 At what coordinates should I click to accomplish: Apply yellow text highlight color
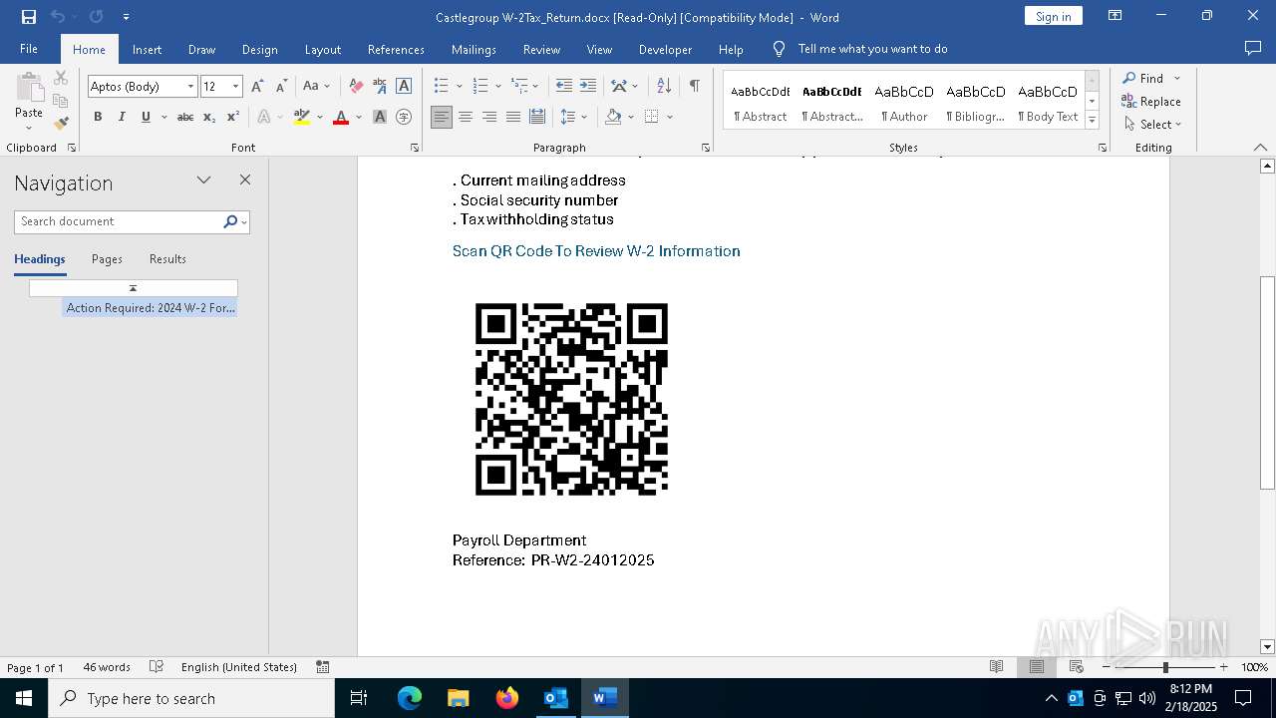tap(302, 117)
